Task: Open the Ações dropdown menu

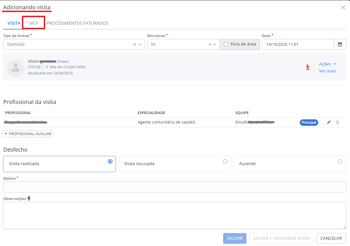Action: coord(328,64)
